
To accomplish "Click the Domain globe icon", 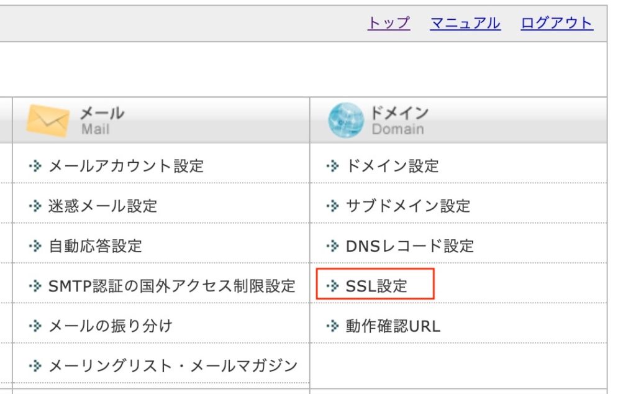I will coord(345,121).
